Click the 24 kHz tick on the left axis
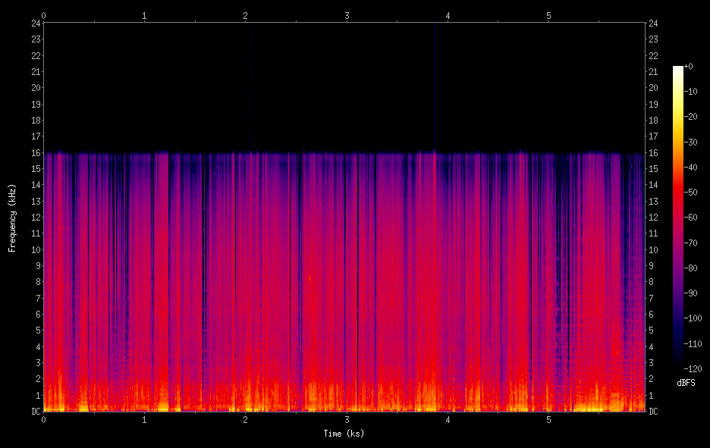The image size is (710, 448). pyautogui.click(x=35, y=23)
